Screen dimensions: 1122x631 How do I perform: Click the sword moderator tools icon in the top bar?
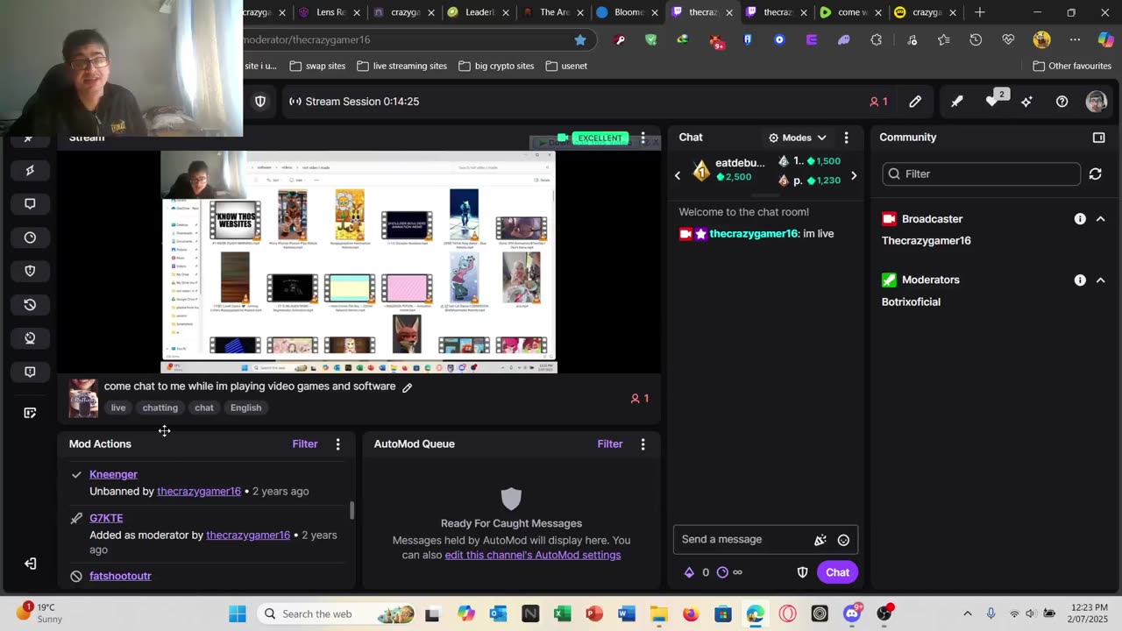(956, 102)
